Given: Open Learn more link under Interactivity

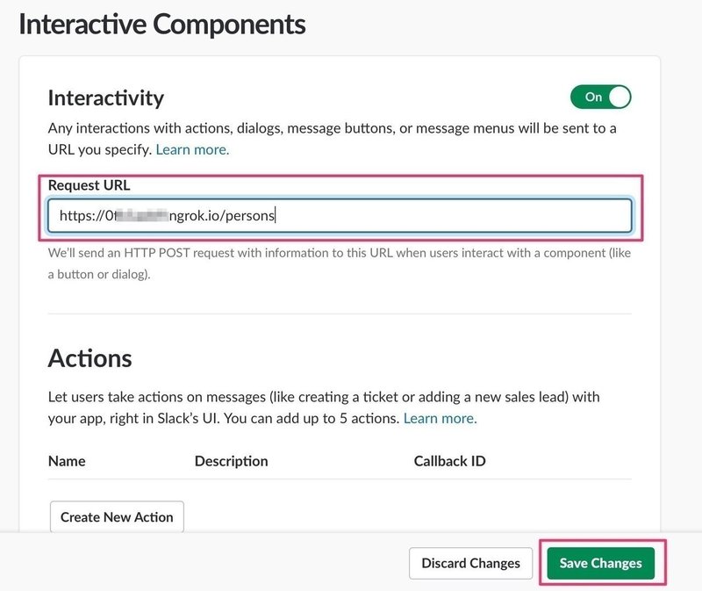Looking at the screenshot, I should point(192,149).
